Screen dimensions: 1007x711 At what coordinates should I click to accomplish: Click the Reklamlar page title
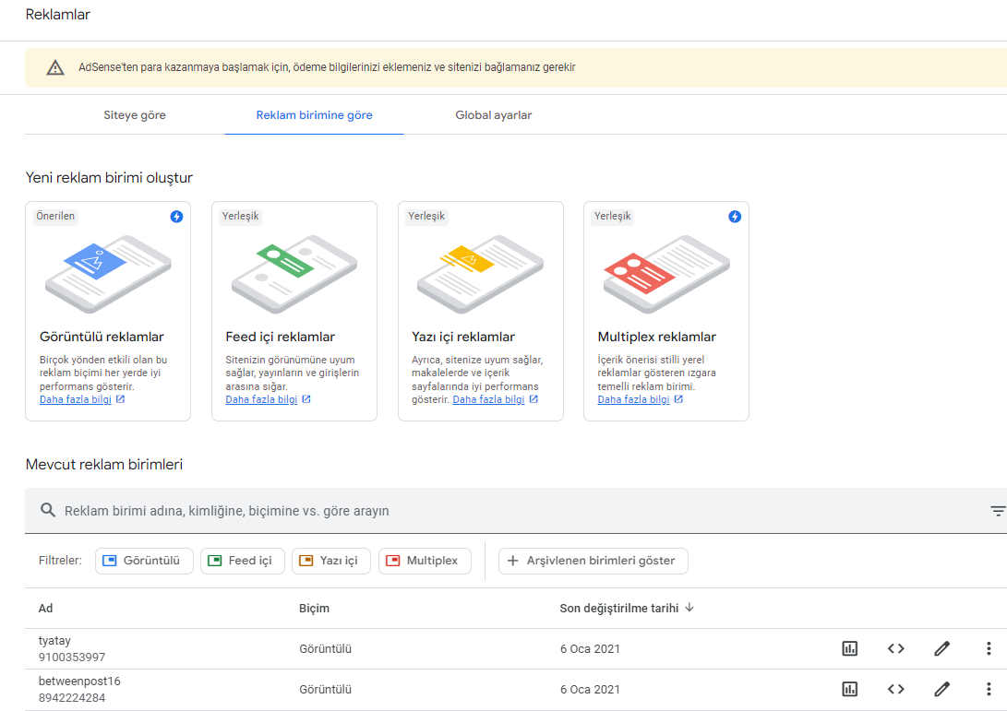click(x=58, y=15)
